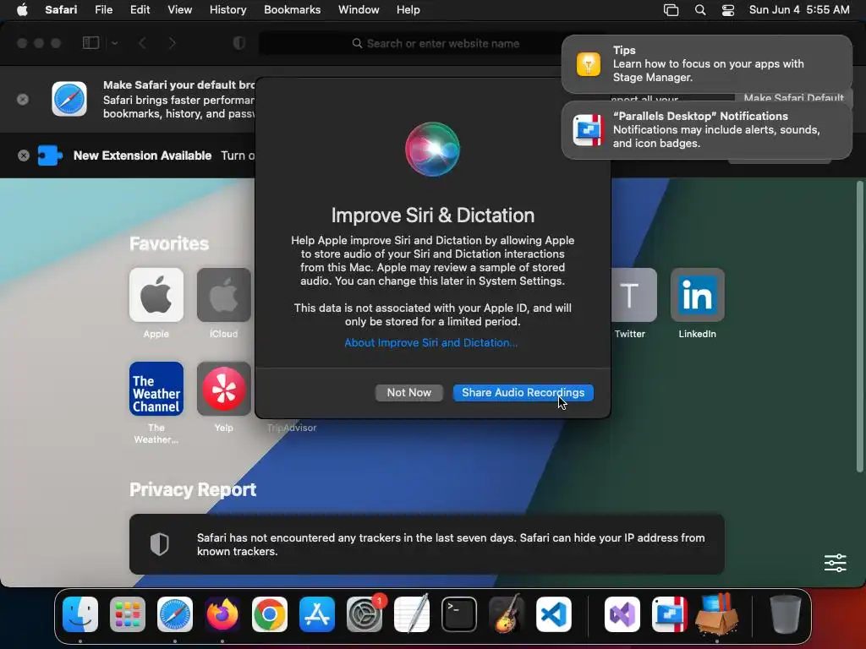866x649 pixels.
Task: Click New Extension Available puzzle icon
Action: tap(50, 155)
